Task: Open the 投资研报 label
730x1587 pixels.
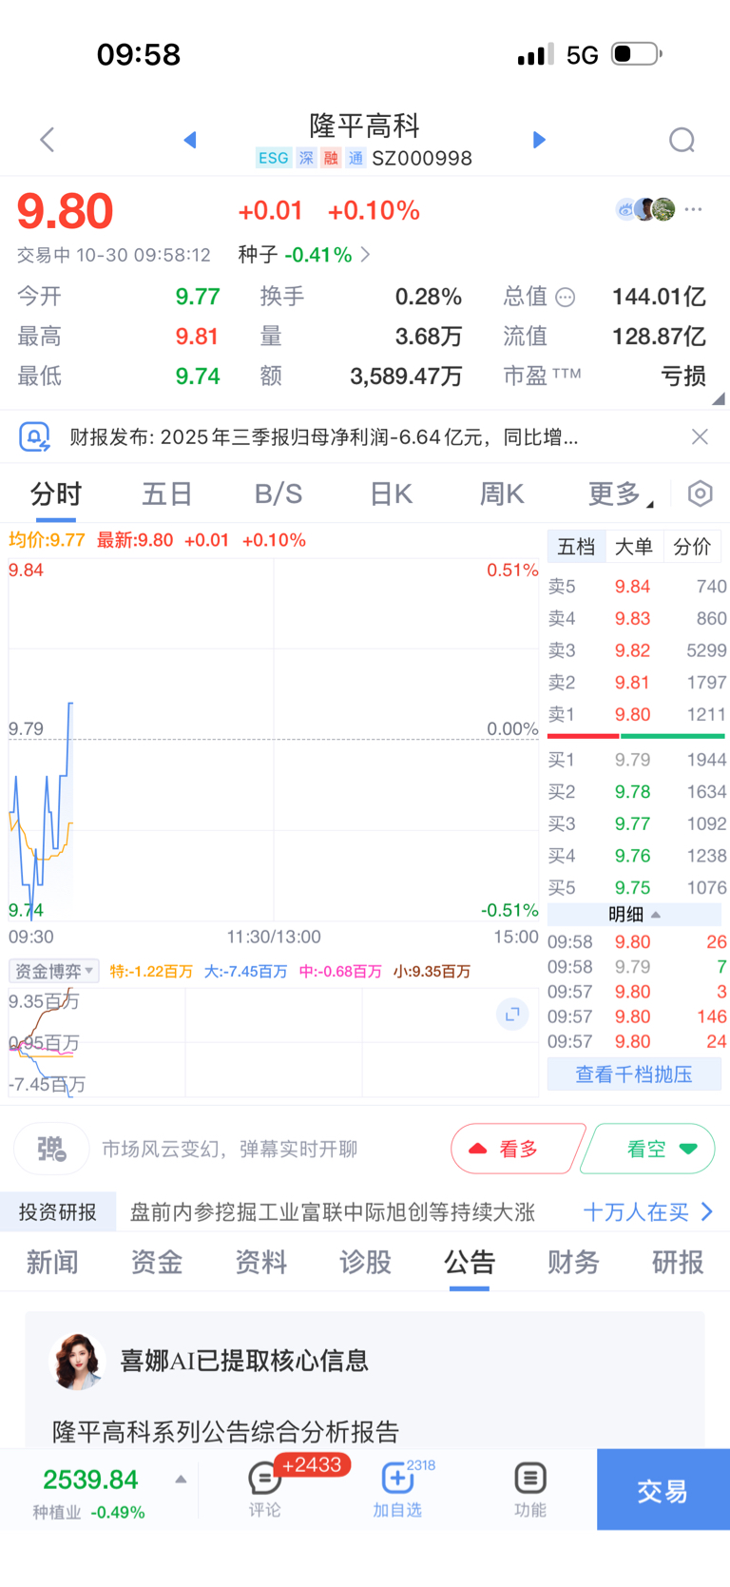Action: (x=58, y=1212)
